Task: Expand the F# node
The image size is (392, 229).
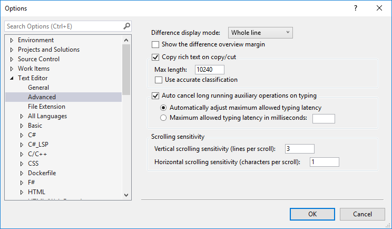Action: pos(22,183)
